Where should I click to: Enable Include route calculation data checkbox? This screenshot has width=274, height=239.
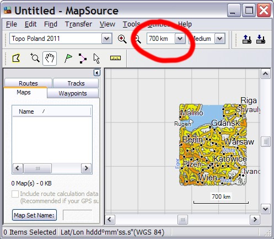point(15,194)
